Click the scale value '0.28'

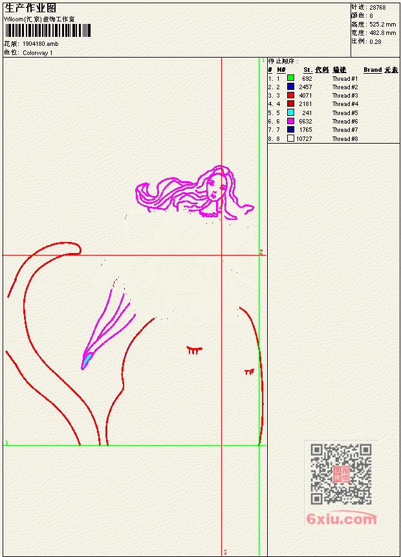coord(375,41)
